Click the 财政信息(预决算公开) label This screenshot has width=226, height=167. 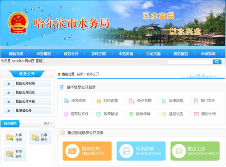(x=93, y=151)
